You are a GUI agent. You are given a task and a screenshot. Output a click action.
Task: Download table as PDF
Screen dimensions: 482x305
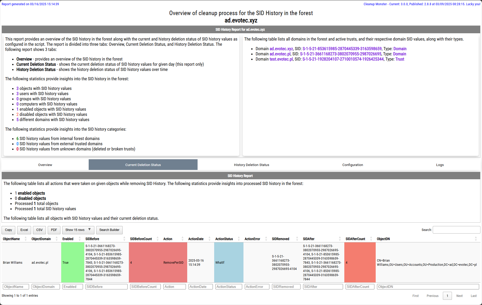click(x=54, y=230)
